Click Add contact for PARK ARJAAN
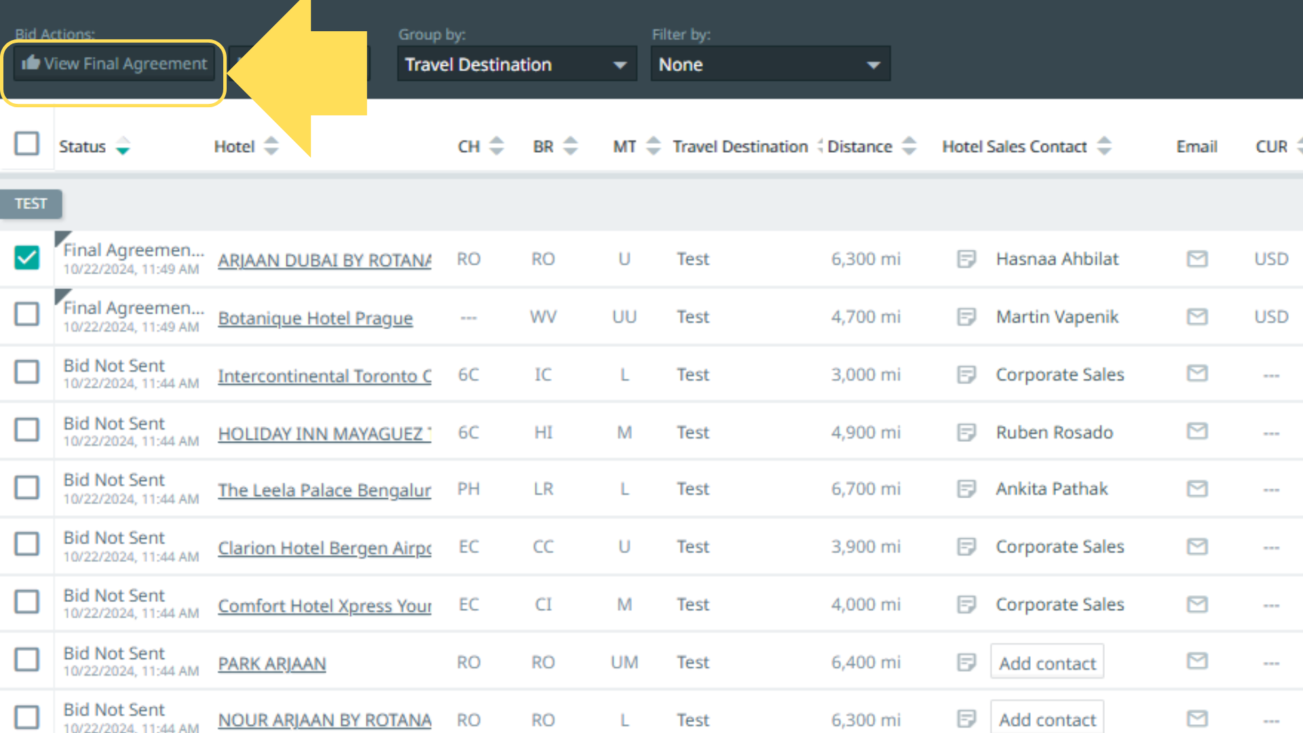The width and height of the screenshot is (1303, 733). [1046, 663]
